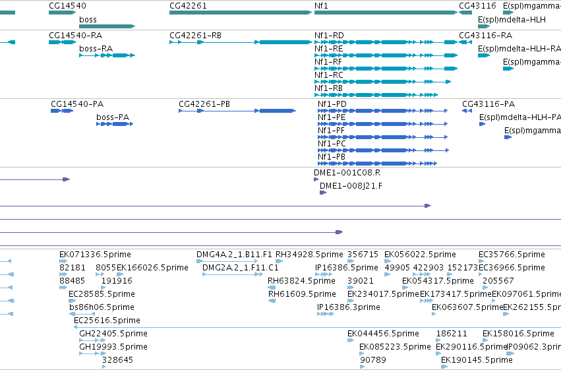Click protein CG42261-PB label

(204, 104)
